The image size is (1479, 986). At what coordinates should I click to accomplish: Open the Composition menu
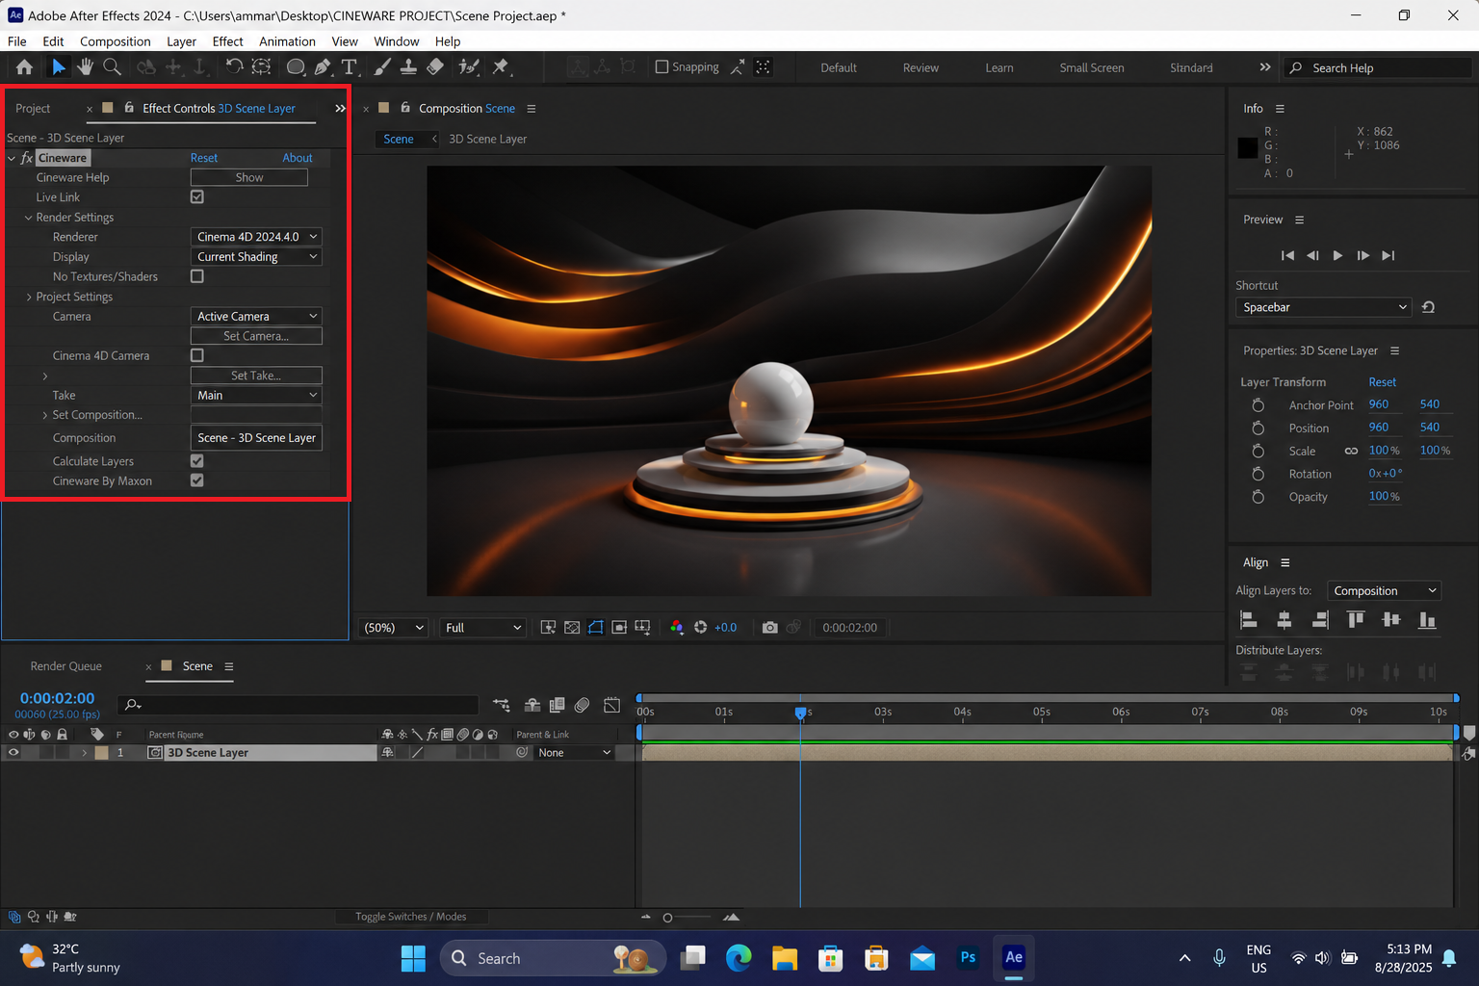pos(116,41)
